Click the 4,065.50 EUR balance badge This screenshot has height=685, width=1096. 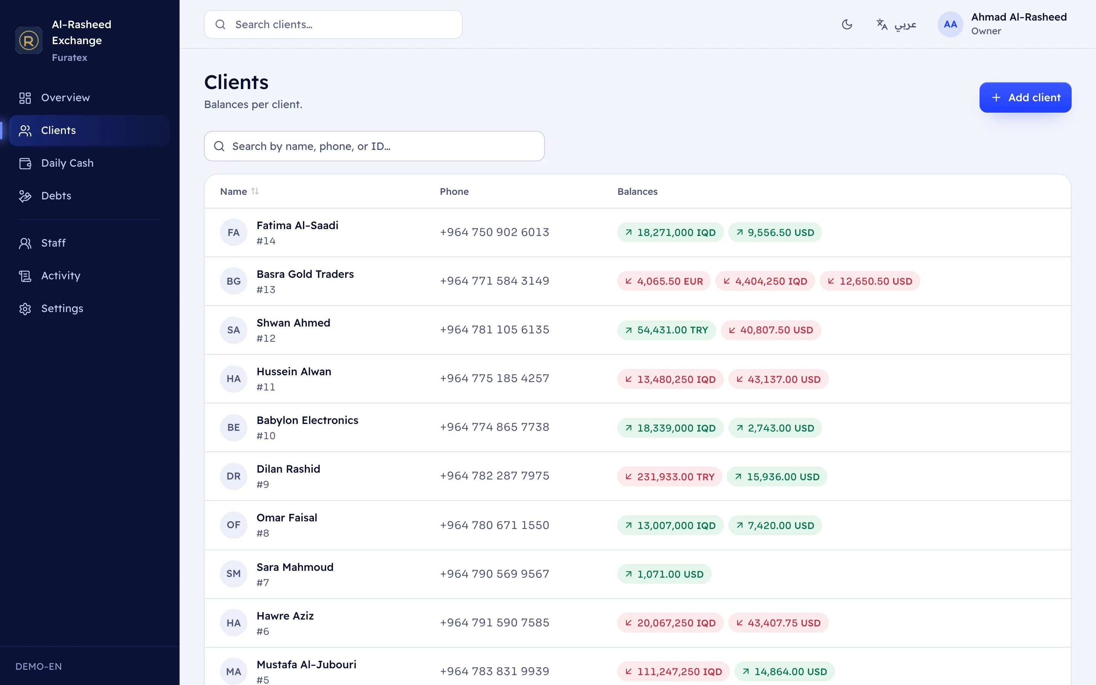pyautogui.click(x=664, y=281)
